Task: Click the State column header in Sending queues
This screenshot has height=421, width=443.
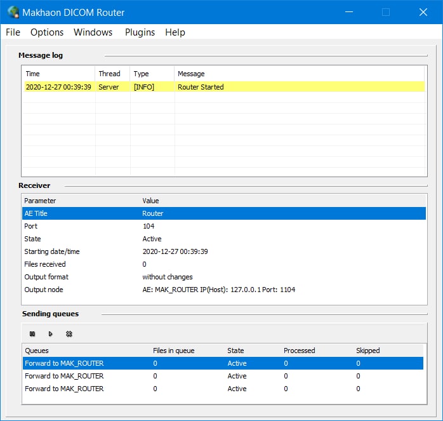Action: (x=253, y=351)
